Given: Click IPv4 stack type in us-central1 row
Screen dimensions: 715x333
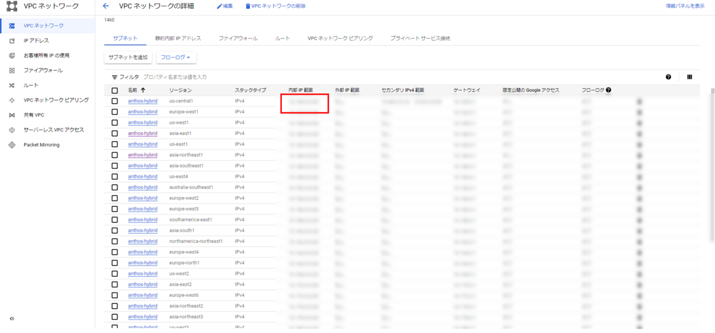Looking at the screenshot, I should [240, 101].
